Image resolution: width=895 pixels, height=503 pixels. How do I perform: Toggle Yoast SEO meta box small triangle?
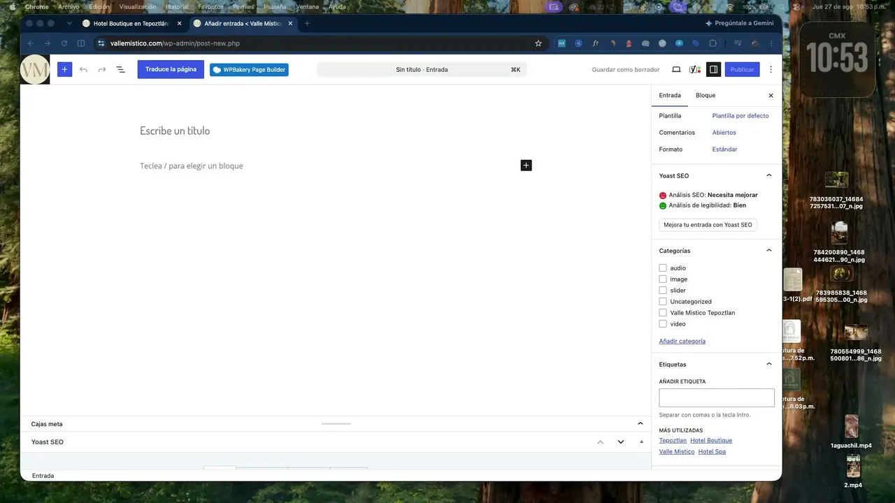tap(641, 442)
